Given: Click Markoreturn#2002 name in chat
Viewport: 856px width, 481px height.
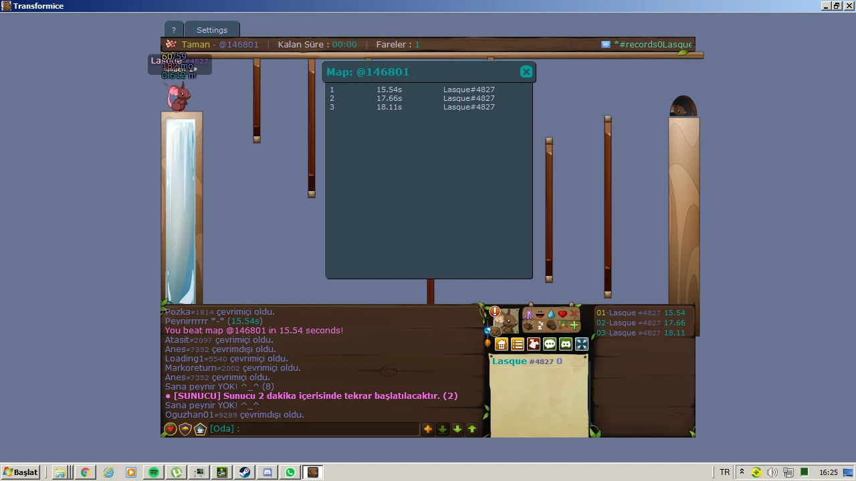Looking at the screenshot, I should click(x=203, y=367).
